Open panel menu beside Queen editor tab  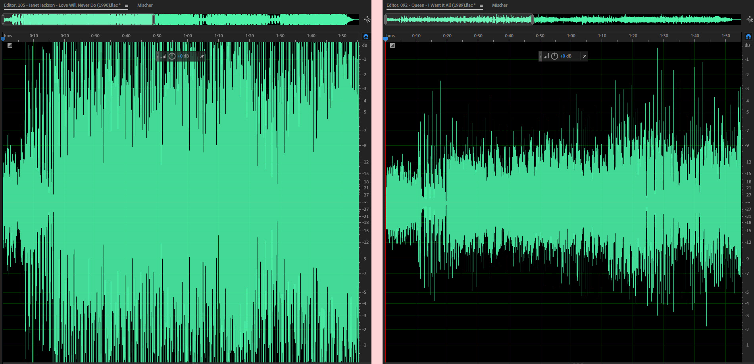point(481,6)
